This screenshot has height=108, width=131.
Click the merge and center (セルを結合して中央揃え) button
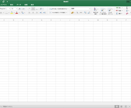pos(58,13)
